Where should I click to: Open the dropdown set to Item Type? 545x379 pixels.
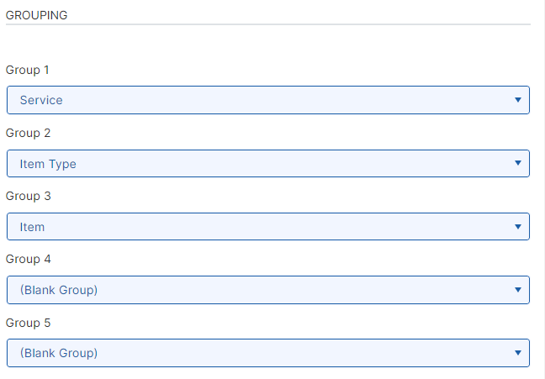click(267, 164)
